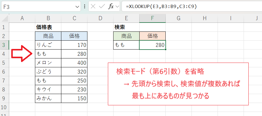Click the りんご cell
This screenshot has height=116, width=262.
48,45
